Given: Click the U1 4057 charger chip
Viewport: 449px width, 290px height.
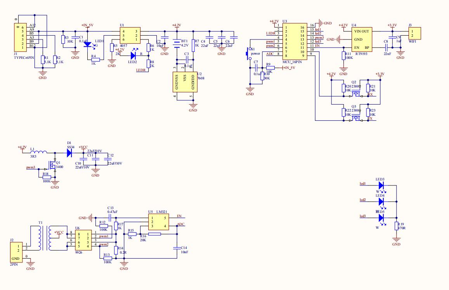Looking at the screenshot, I should [x=129, y=35].
